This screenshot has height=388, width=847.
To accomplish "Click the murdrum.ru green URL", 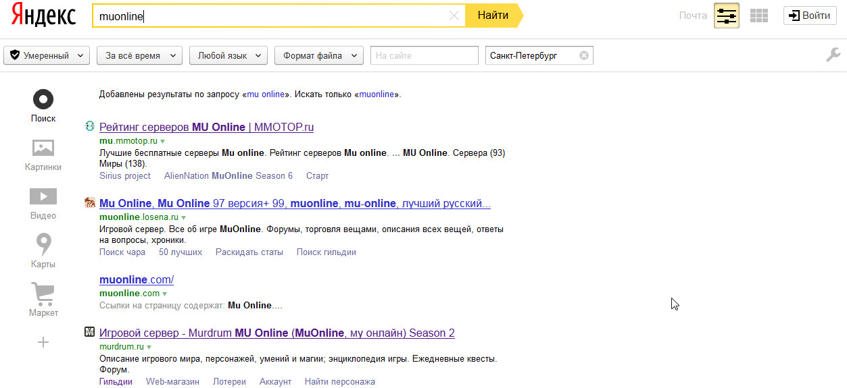I will tap(121, 347).
